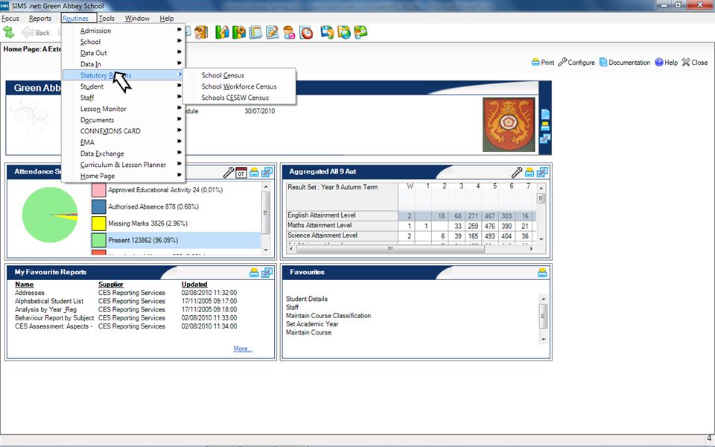Expand the Data In submenu
This screenshot has height=447, width=715.
pos(123,64)
